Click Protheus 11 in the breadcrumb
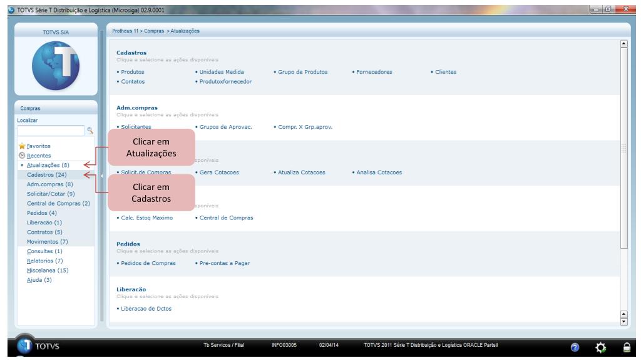 (125, 31)
